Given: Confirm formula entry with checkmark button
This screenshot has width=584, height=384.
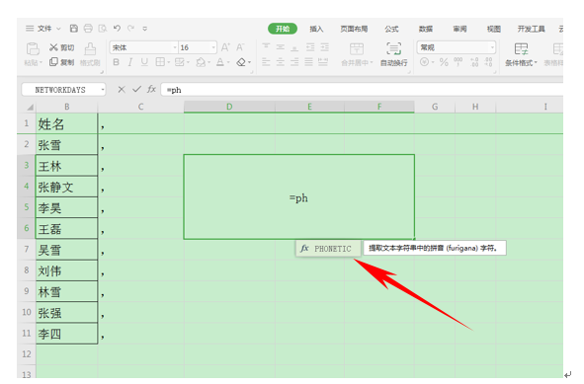Looking at the screenshot, I should [136, 89].
